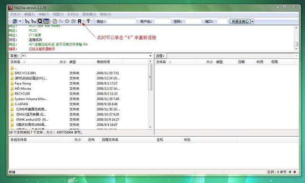Click the '已经从服务器断开' error log line
Viewport: 305px width, 183px height.
point(42,49)
